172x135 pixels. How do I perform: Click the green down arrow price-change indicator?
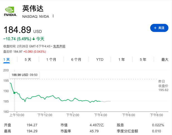(34, 39)
